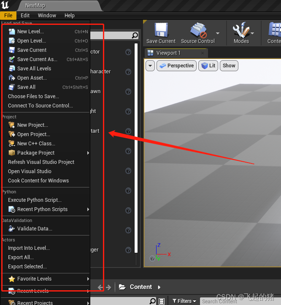This screenshot has width=281, height=305.
Task: Open the Edit menu
Action: 25,15
